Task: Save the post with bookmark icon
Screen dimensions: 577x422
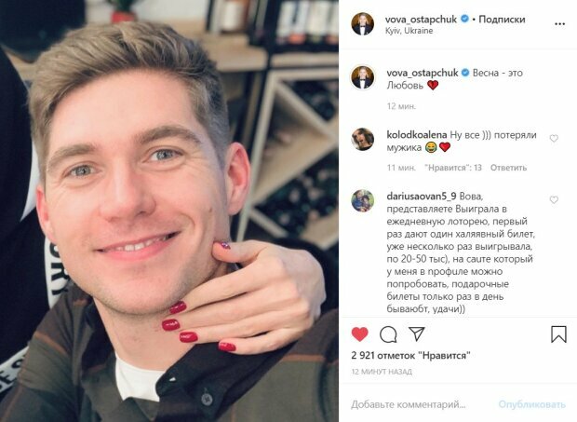Action: click(558, 334)
